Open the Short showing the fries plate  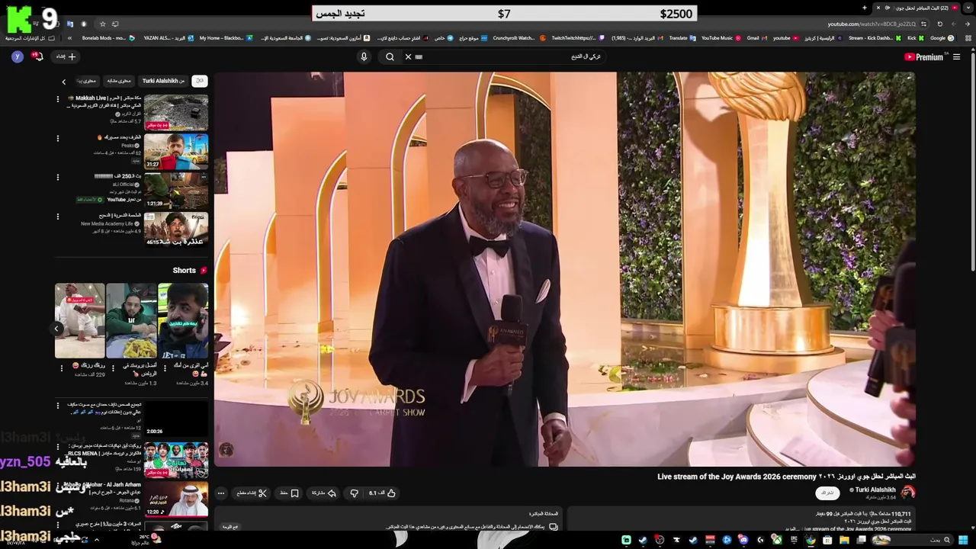click(x=131, y=320)
